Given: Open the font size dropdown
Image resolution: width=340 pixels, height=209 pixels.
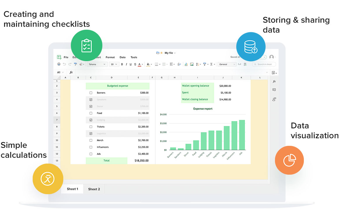Looking at the screenshot, I should [114, 64].
